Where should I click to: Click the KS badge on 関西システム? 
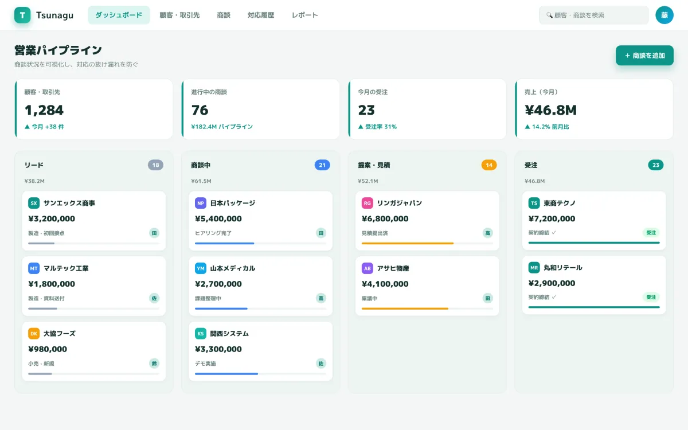pyautogui.click(x=201, y=334)
